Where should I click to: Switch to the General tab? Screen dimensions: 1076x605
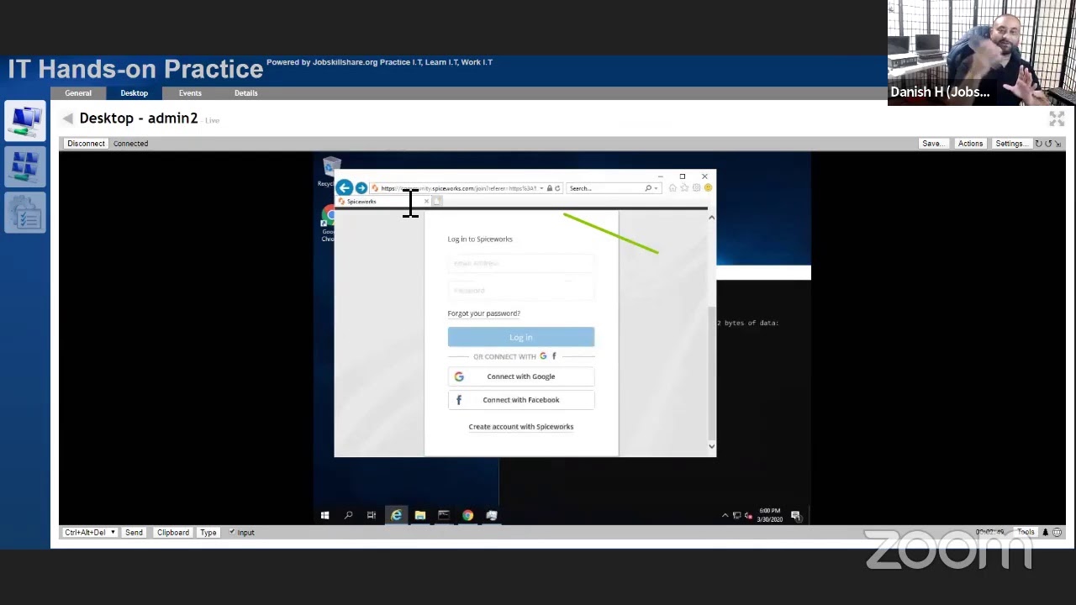[x=78, y=93]
